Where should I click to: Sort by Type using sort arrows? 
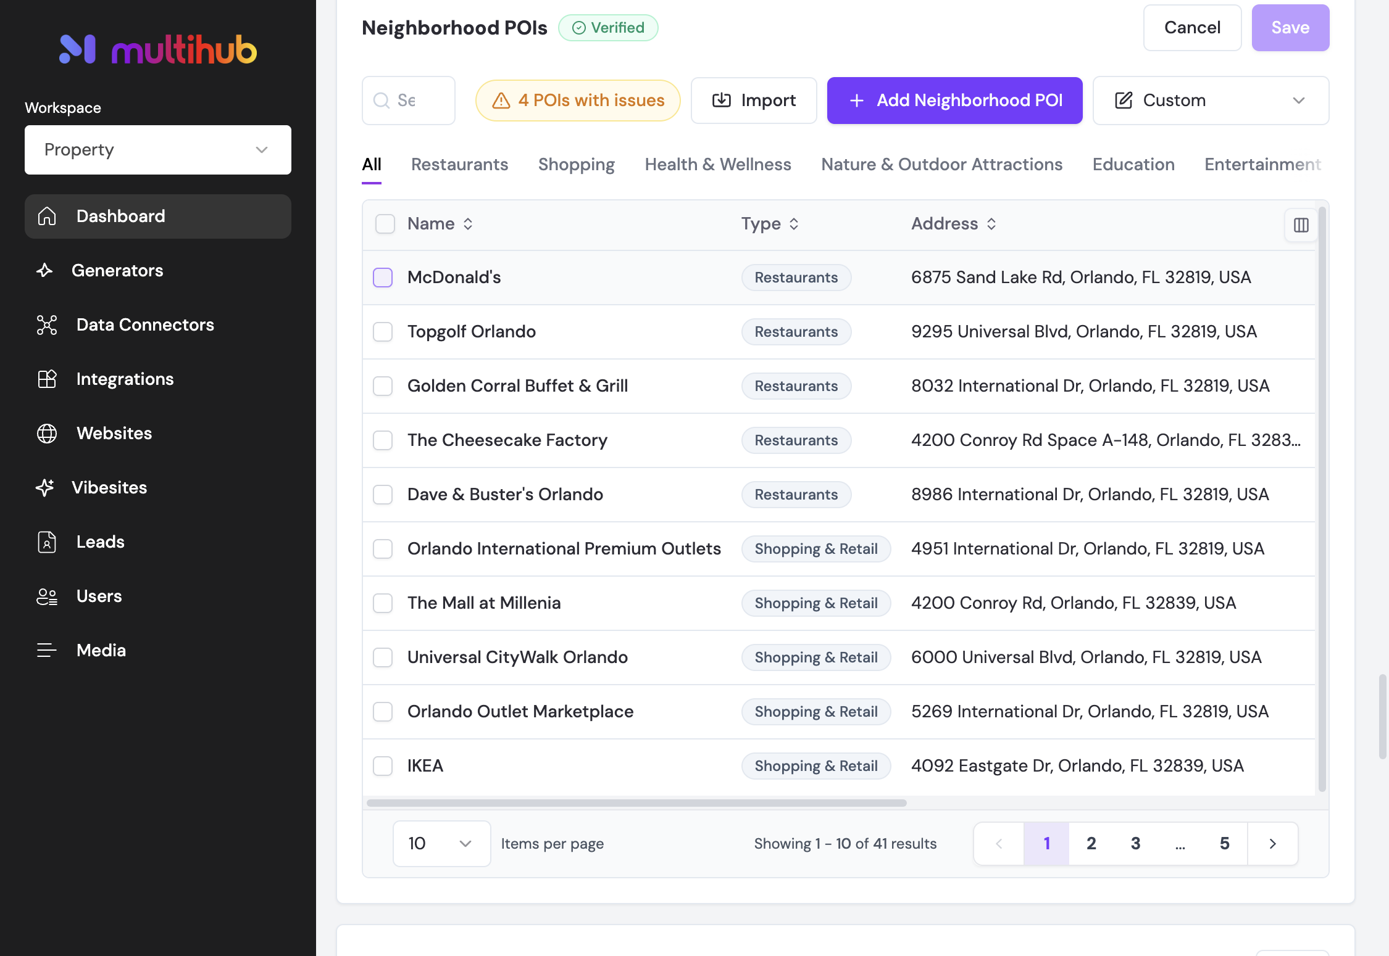pos(794,223)
